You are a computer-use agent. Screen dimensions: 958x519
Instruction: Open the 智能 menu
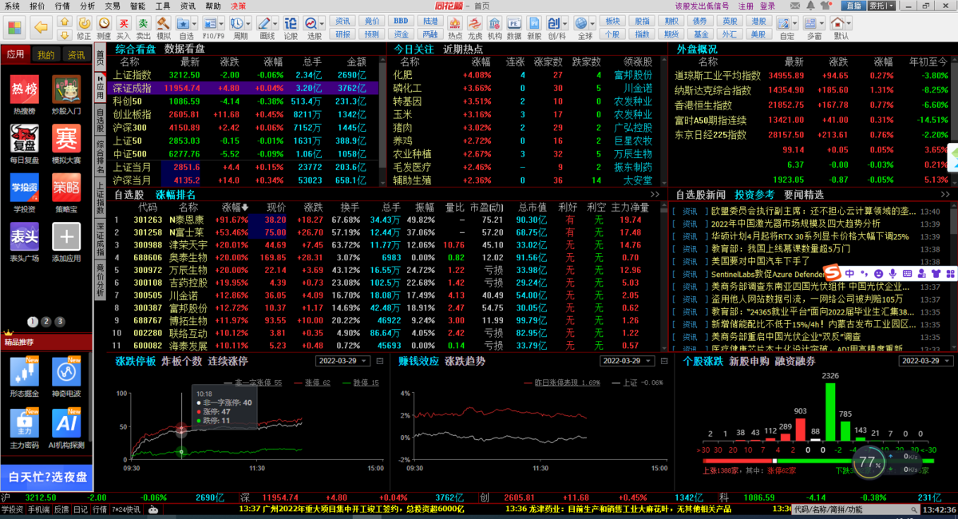click(x=137, y=6)
